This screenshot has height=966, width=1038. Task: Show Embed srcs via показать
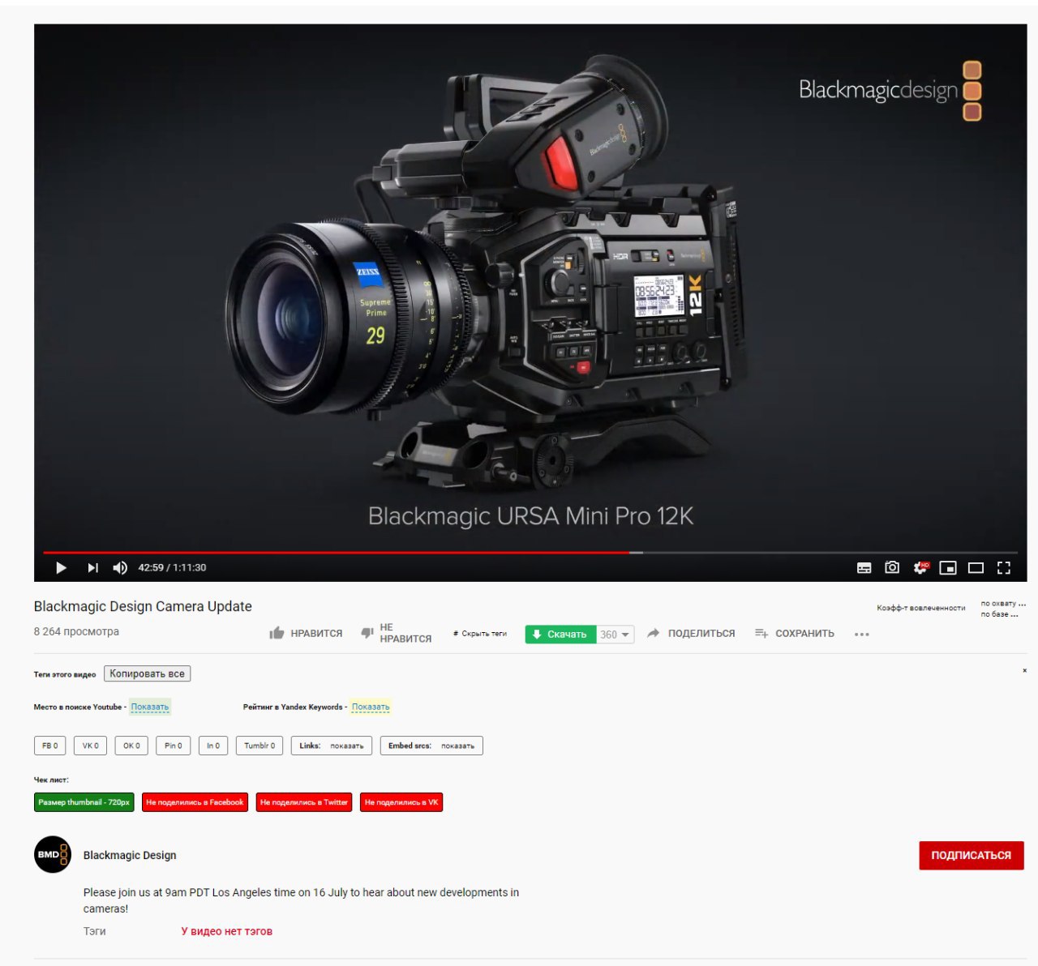[457, 746]
